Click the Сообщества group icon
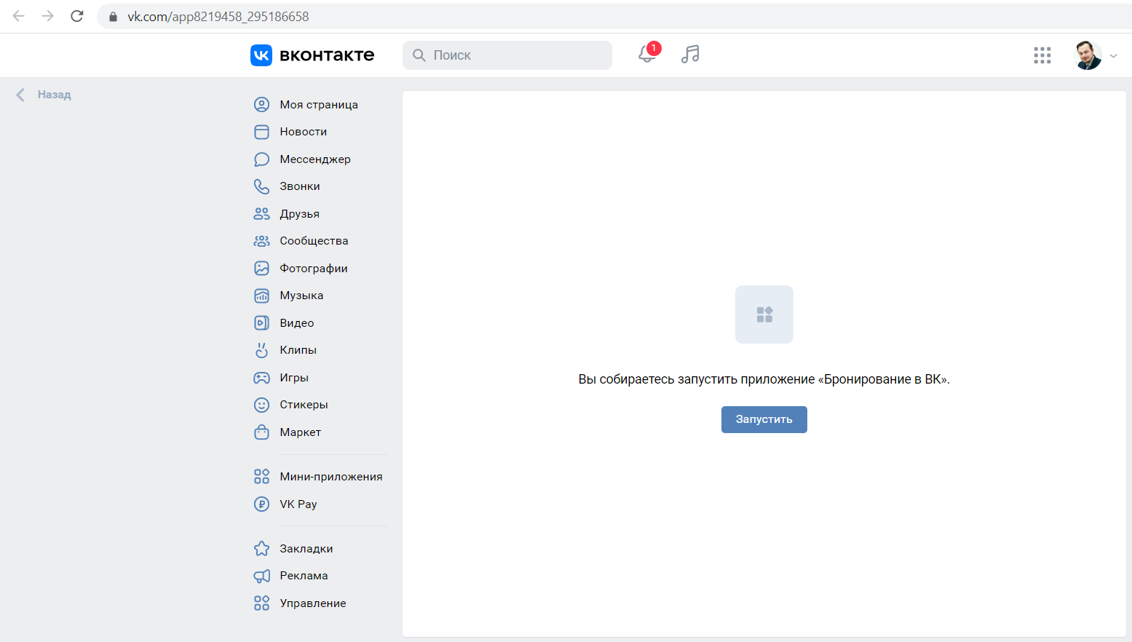Screen dimensions: 1132x642 coord(261,241)
